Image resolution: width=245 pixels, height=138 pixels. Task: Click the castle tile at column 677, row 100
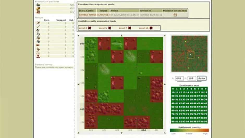pos(104,44)
